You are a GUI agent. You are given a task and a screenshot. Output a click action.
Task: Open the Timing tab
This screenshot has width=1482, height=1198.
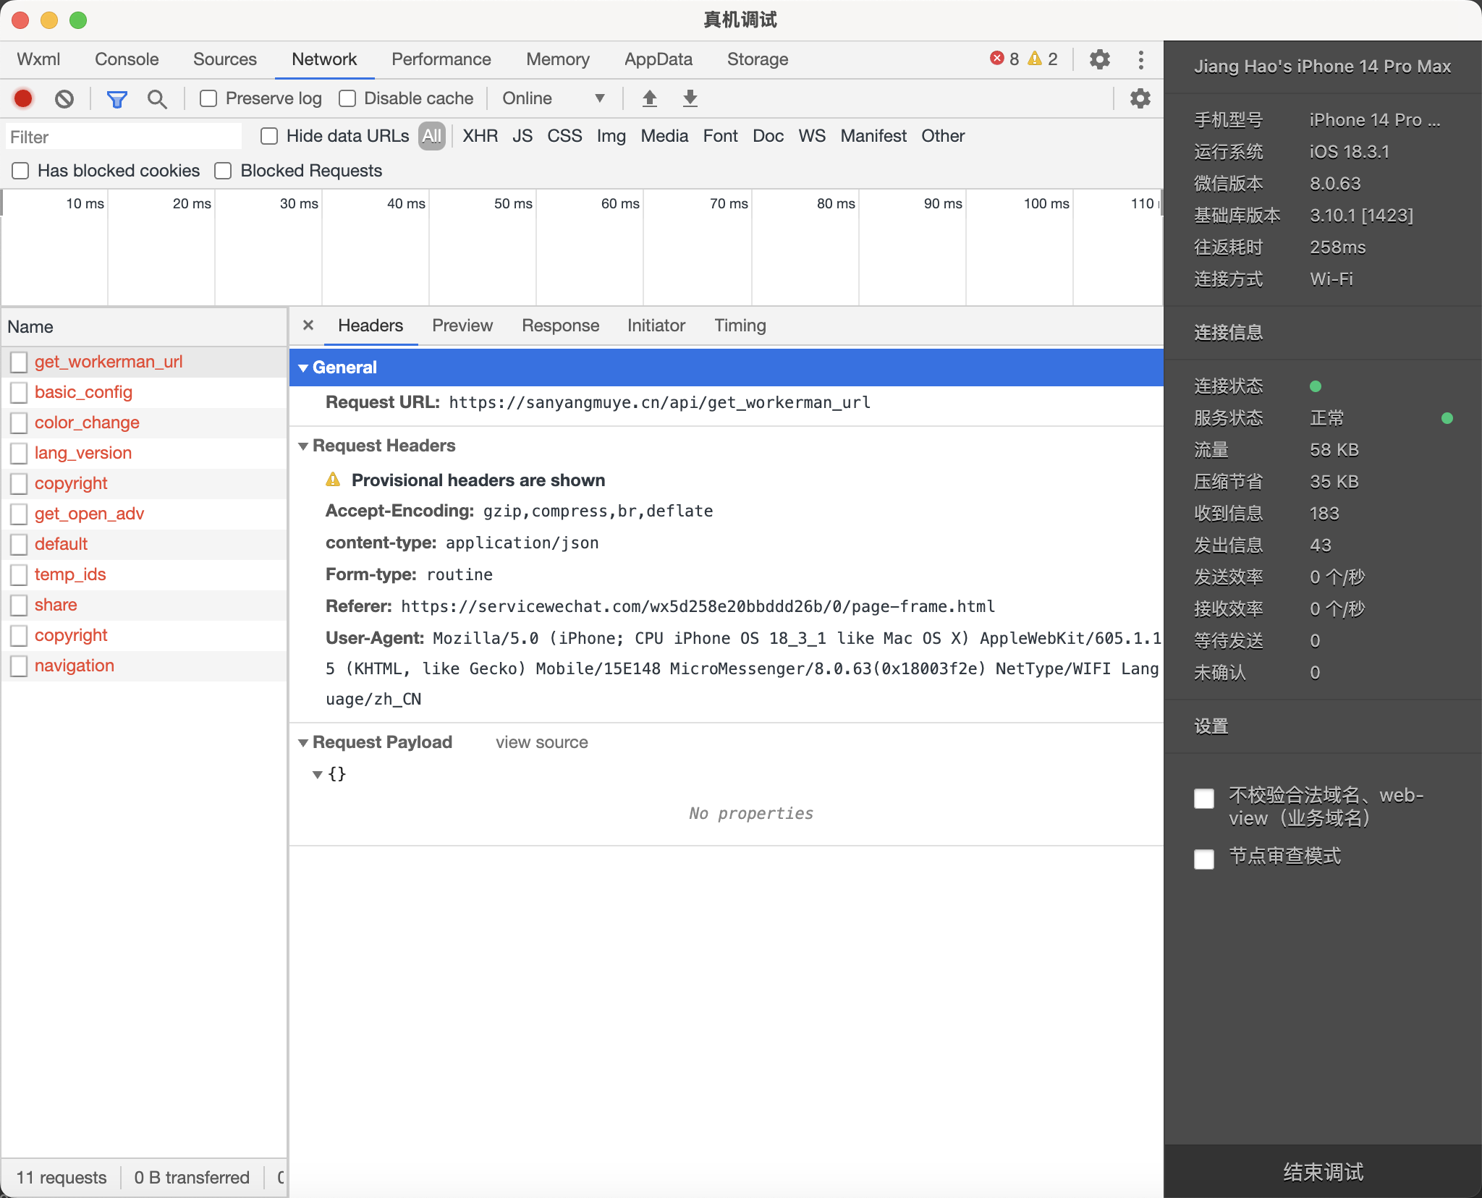click(x=740, y=326)
